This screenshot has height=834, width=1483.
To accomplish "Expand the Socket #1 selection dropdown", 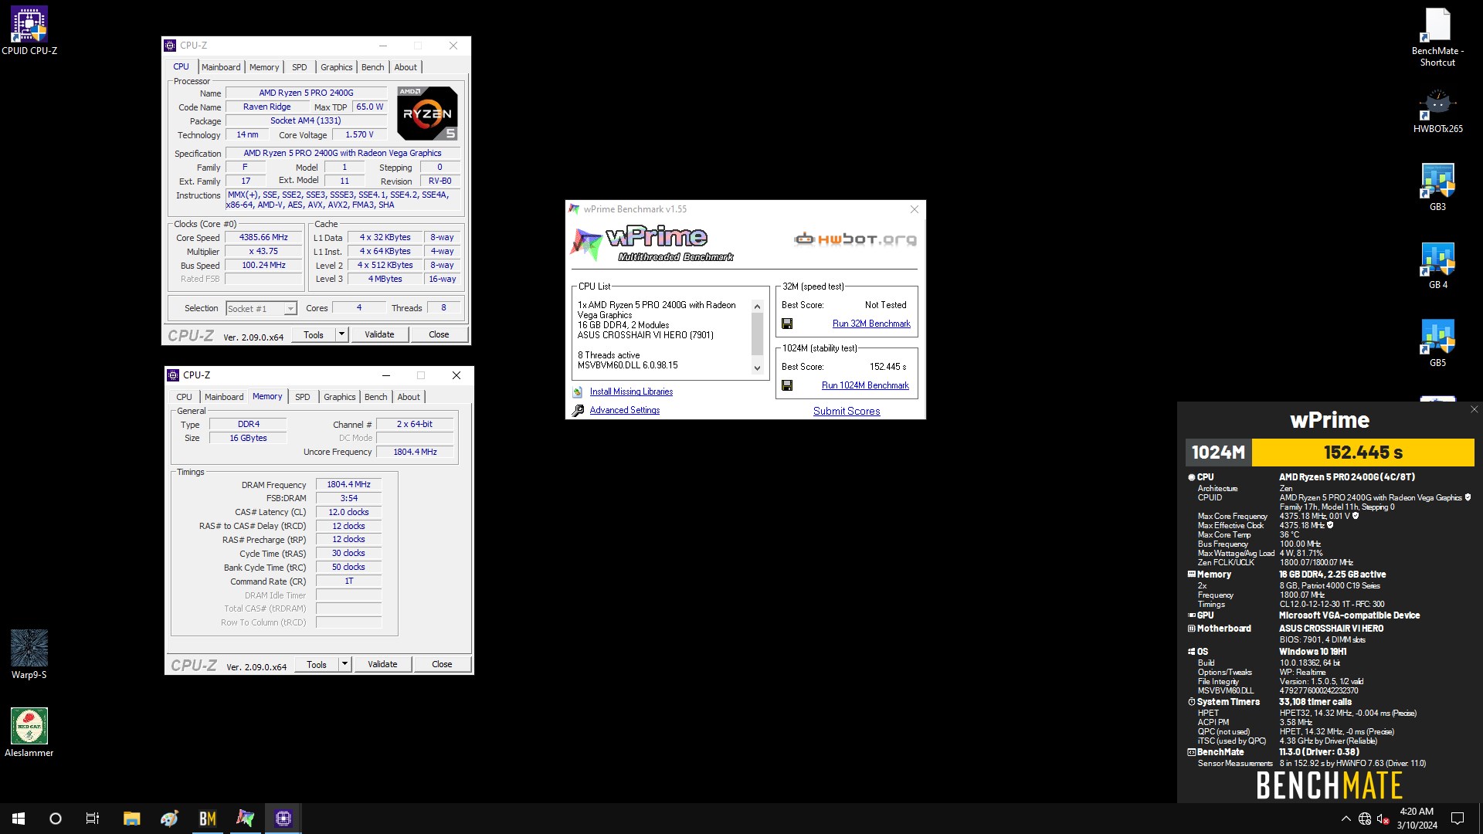I will click(x=290, y=309).
